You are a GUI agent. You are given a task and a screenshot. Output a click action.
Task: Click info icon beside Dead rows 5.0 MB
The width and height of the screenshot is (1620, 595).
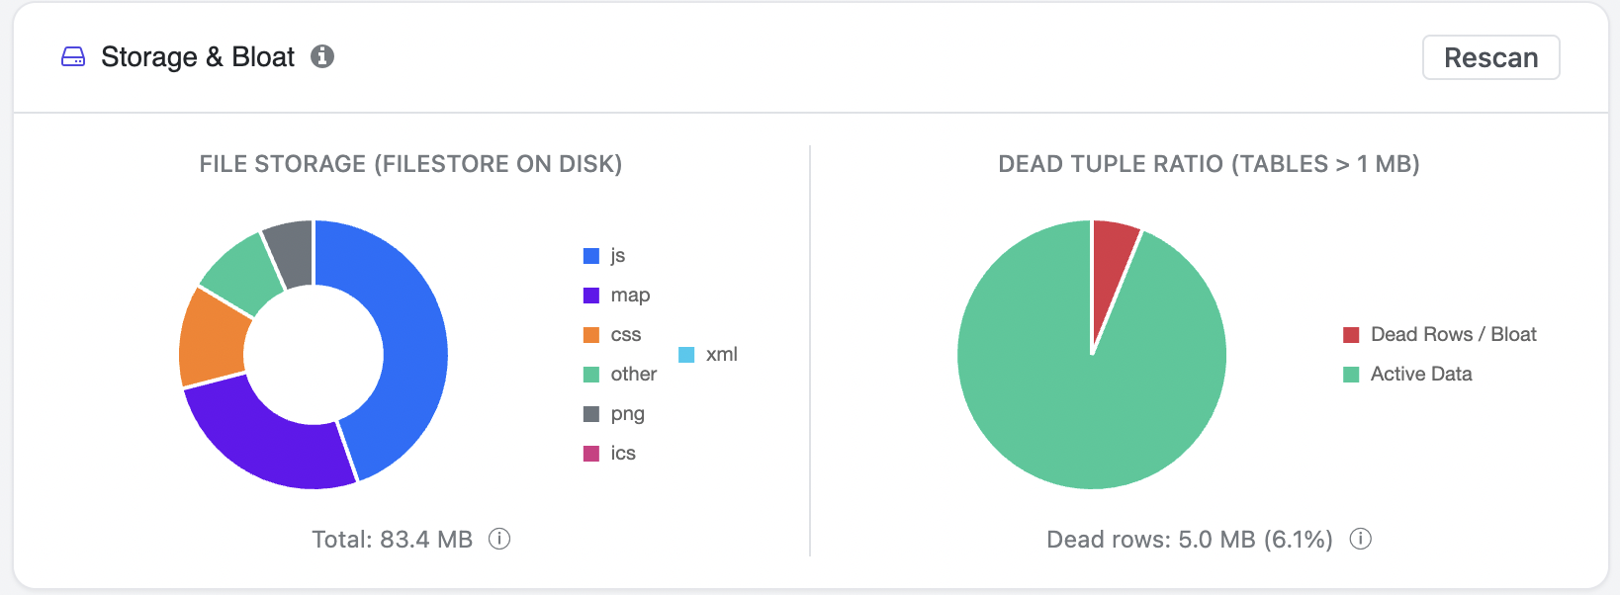1361,539
